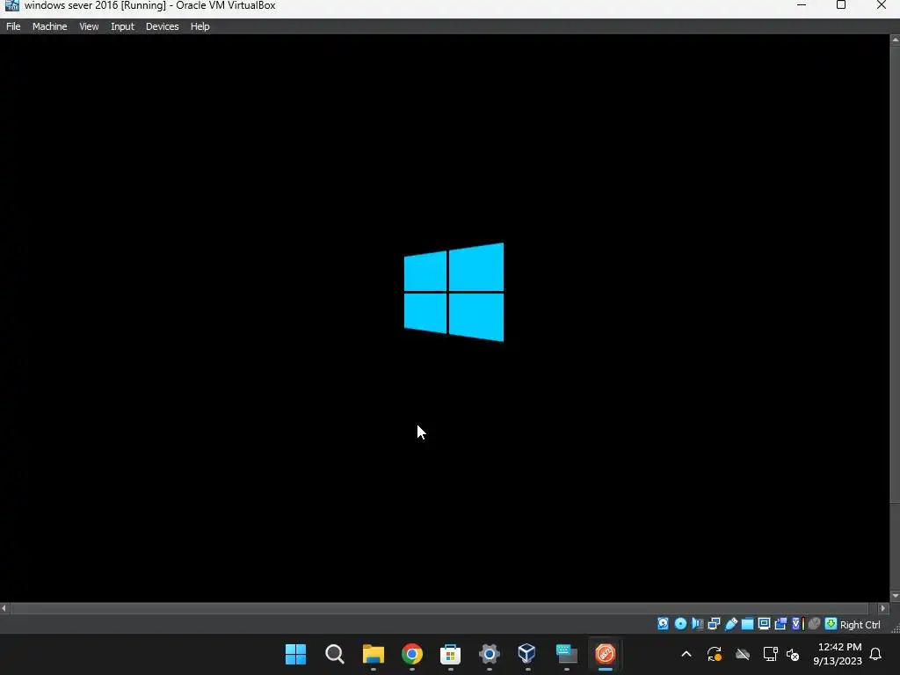Screen dimensions: 900x675
Task: Click the horizontal scrollbar left arrow
Action: click(x=4, y=608)
